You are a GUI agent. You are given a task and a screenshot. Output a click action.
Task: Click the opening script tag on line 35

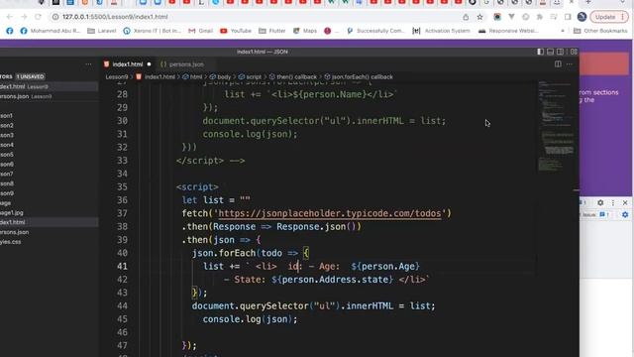point(197,187)
